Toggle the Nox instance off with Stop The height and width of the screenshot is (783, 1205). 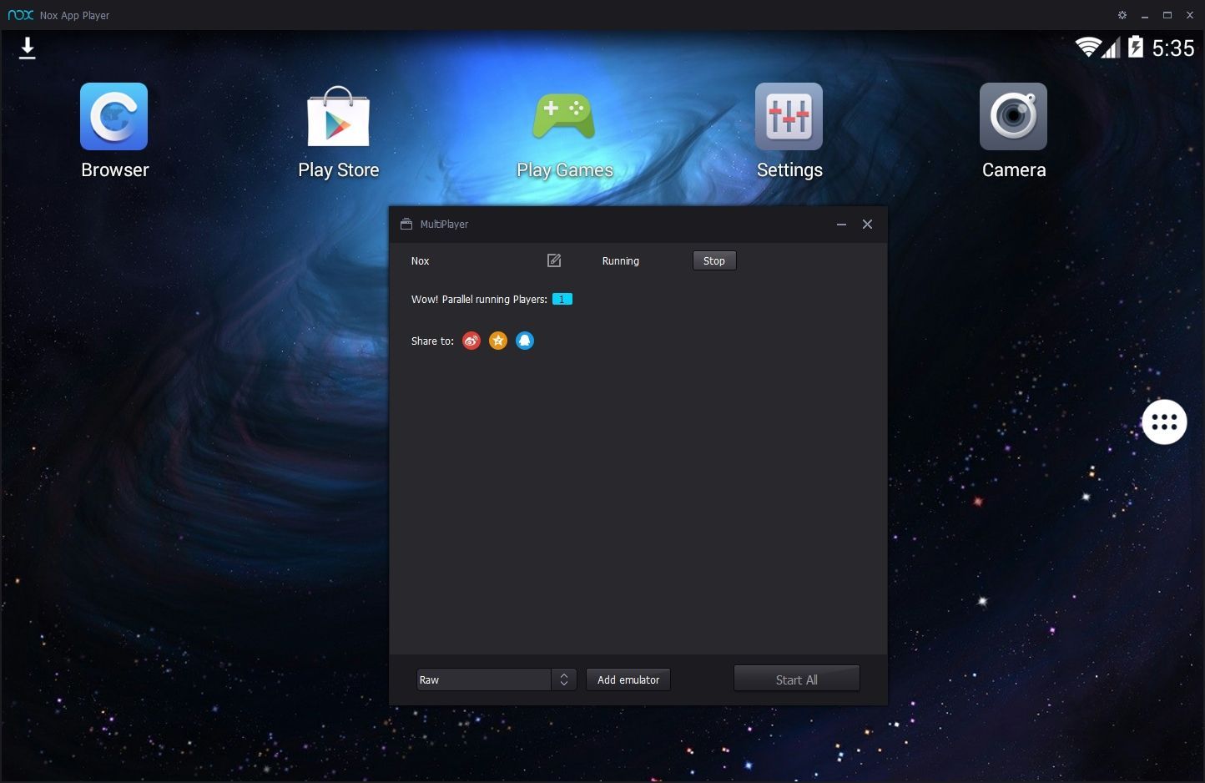tap(713, 260)
